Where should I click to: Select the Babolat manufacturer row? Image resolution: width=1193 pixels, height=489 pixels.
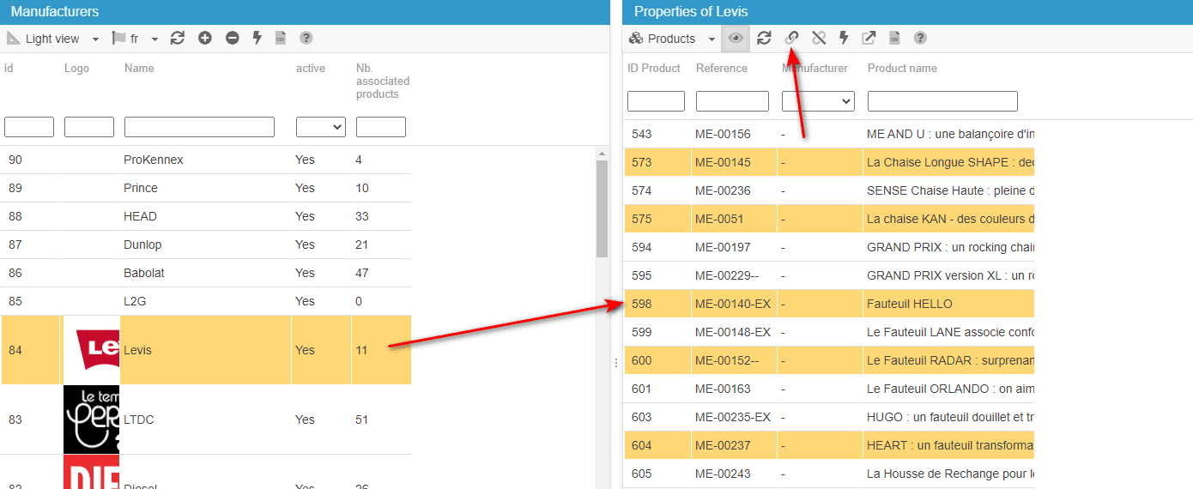pos(206,273)
